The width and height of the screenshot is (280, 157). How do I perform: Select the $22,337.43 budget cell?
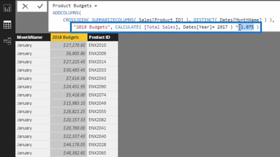click(x=69, y=136)
